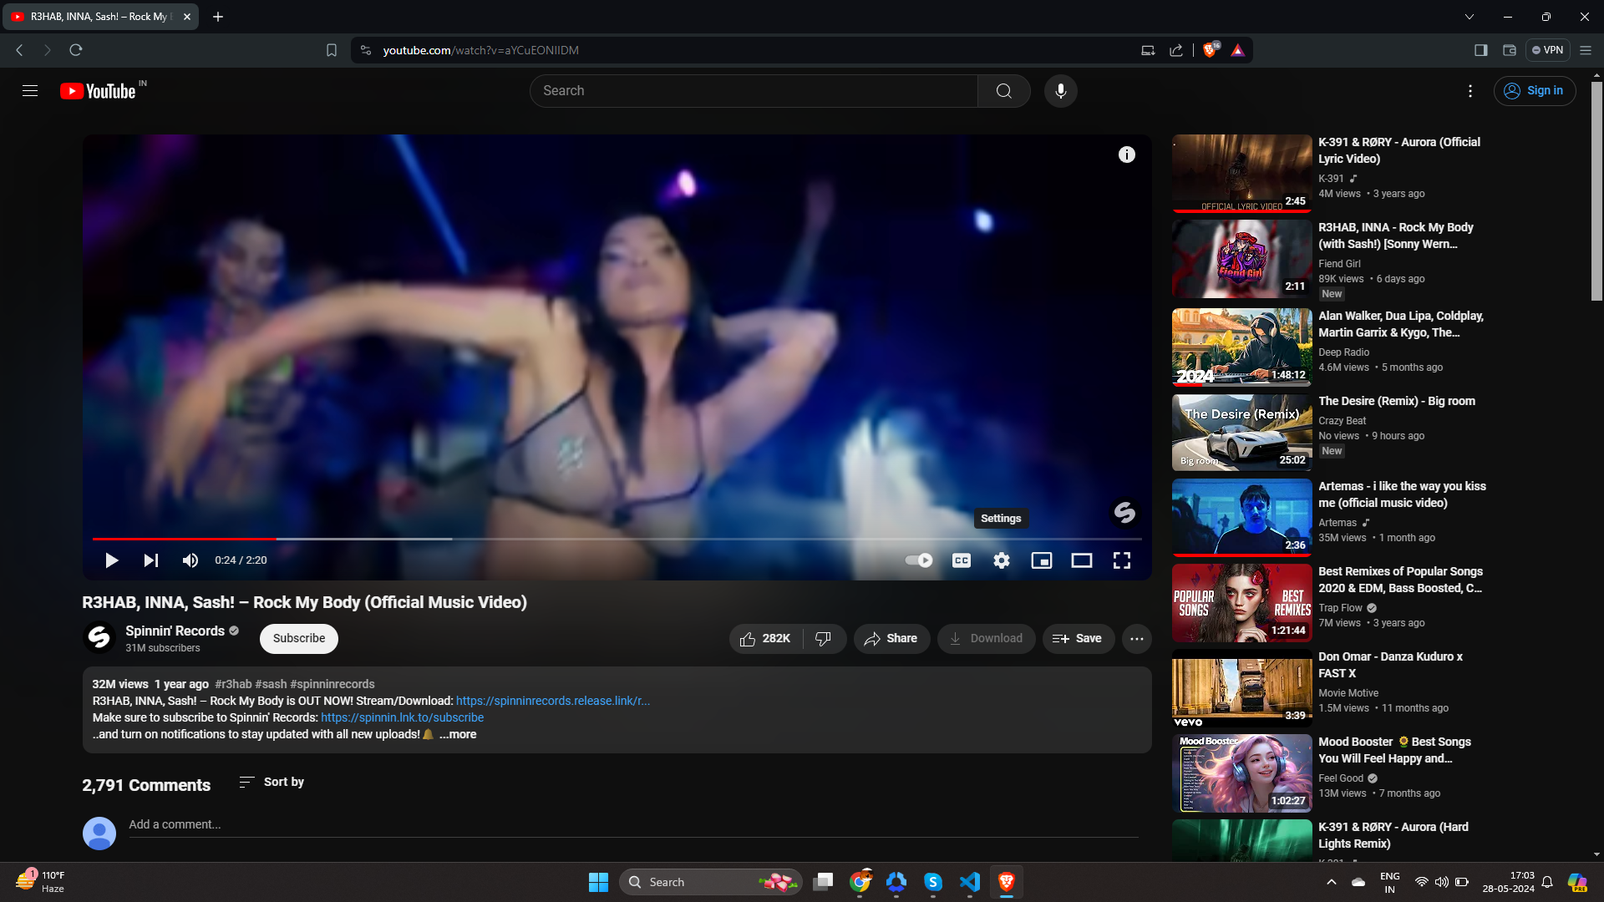Open video info card icon
The width and height of the screenshot is (1604, 902).
tap(1127, 155)
